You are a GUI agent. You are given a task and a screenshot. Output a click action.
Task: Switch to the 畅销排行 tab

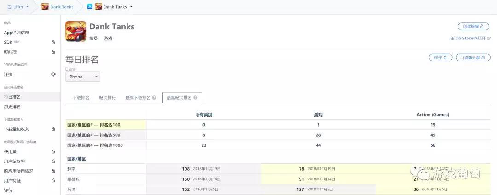[x=107, y=98]
